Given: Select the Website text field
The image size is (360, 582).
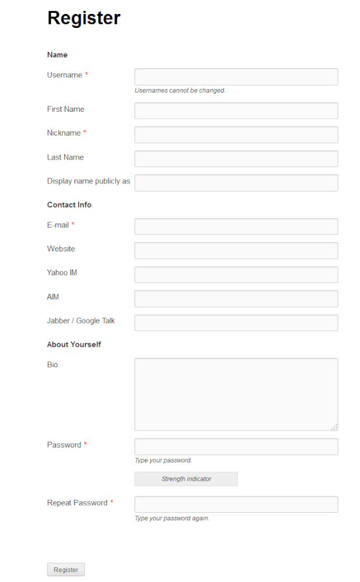Looking at the screenshot, I should click(x=236, y=250).
